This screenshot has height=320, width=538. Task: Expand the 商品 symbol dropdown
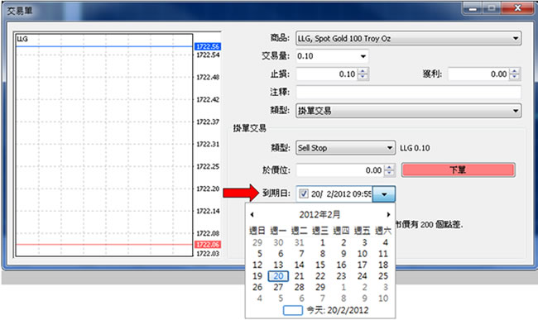point(516,38)
